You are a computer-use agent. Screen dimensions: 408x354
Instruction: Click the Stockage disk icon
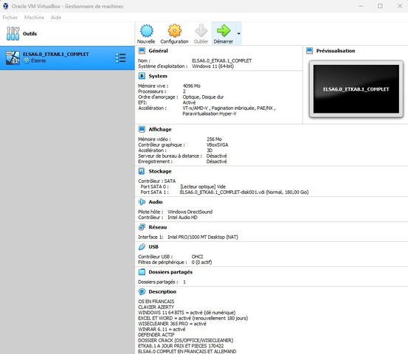(142, 171)
